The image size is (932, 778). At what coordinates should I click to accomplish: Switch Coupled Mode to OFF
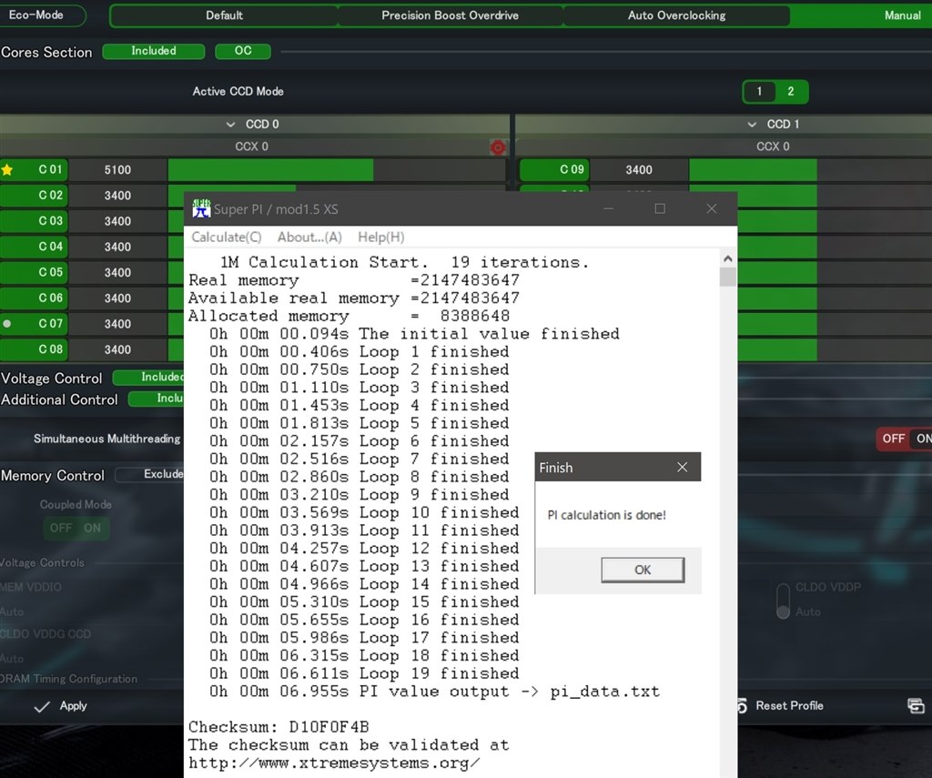click(61, 528)
